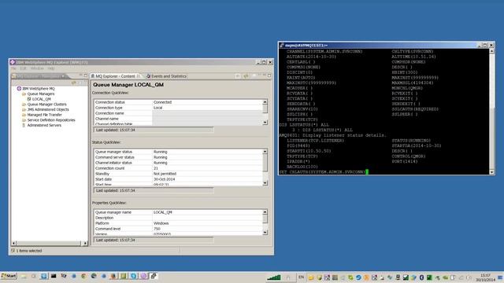
Task: Click the system clock showing 15:07
Action: pyautogui.click(x=485, y=275)
